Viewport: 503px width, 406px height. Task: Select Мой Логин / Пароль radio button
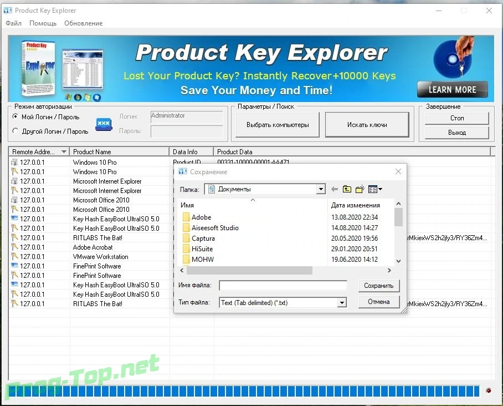pos(15,116)
